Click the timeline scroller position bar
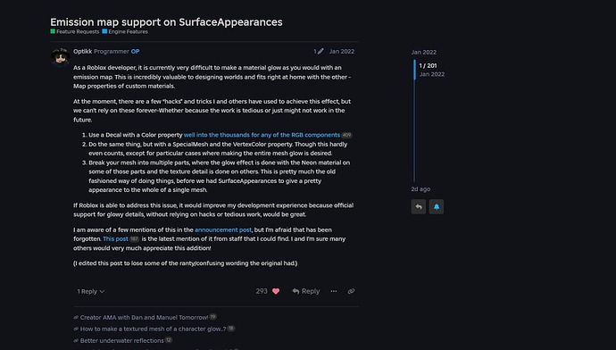616x350 pixels. tap(414, 70)
